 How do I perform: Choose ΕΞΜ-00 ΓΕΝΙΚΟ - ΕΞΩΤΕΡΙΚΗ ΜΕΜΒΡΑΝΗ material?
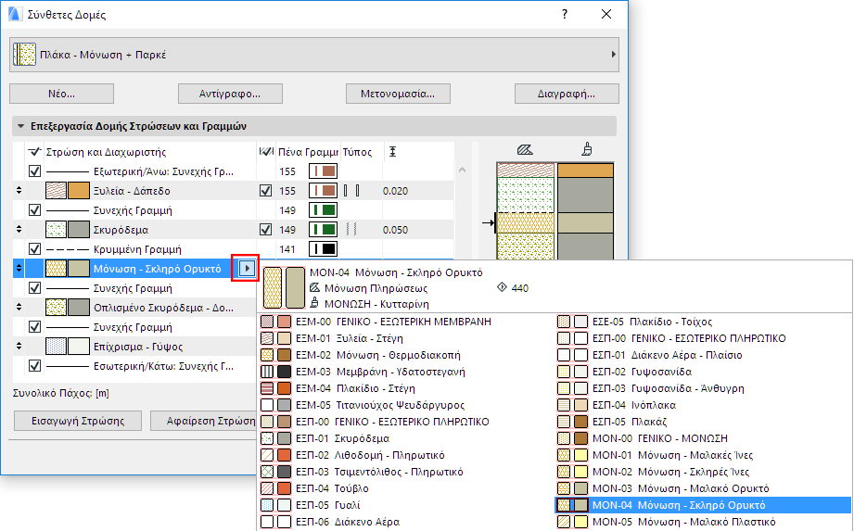[406, 322]
